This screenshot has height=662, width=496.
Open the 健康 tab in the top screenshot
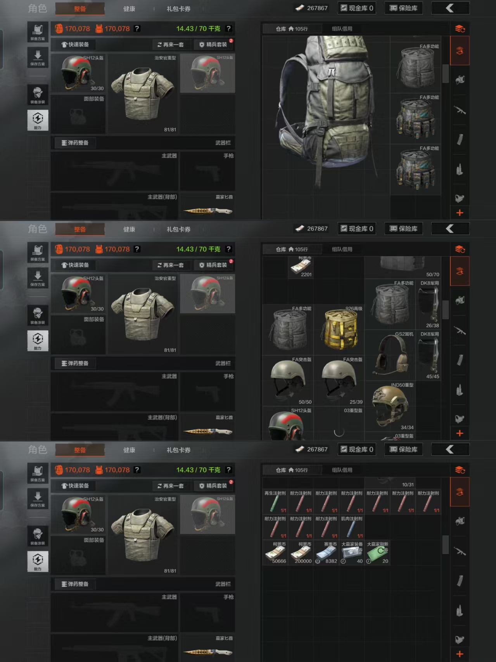(129, 9)
